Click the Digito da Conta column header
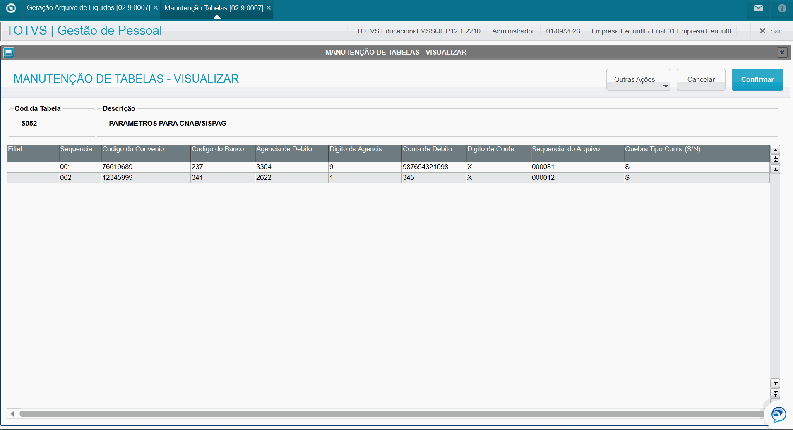Screen dimensions: 793x430 pos(498,153)
